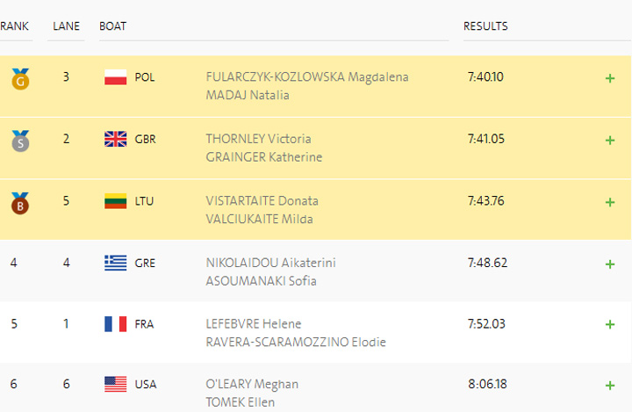Click the Poland flag icon
This screenshot has width=632, height=412.
(115, 77)
